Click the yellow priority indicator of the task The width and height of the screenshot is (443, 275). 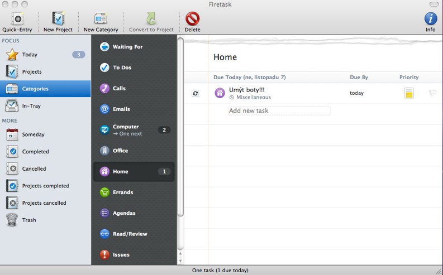pos(409,93)
